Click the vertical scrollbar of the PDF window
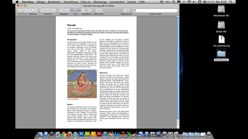This screenshot has height=139, width=248. (x=178, y=68)
